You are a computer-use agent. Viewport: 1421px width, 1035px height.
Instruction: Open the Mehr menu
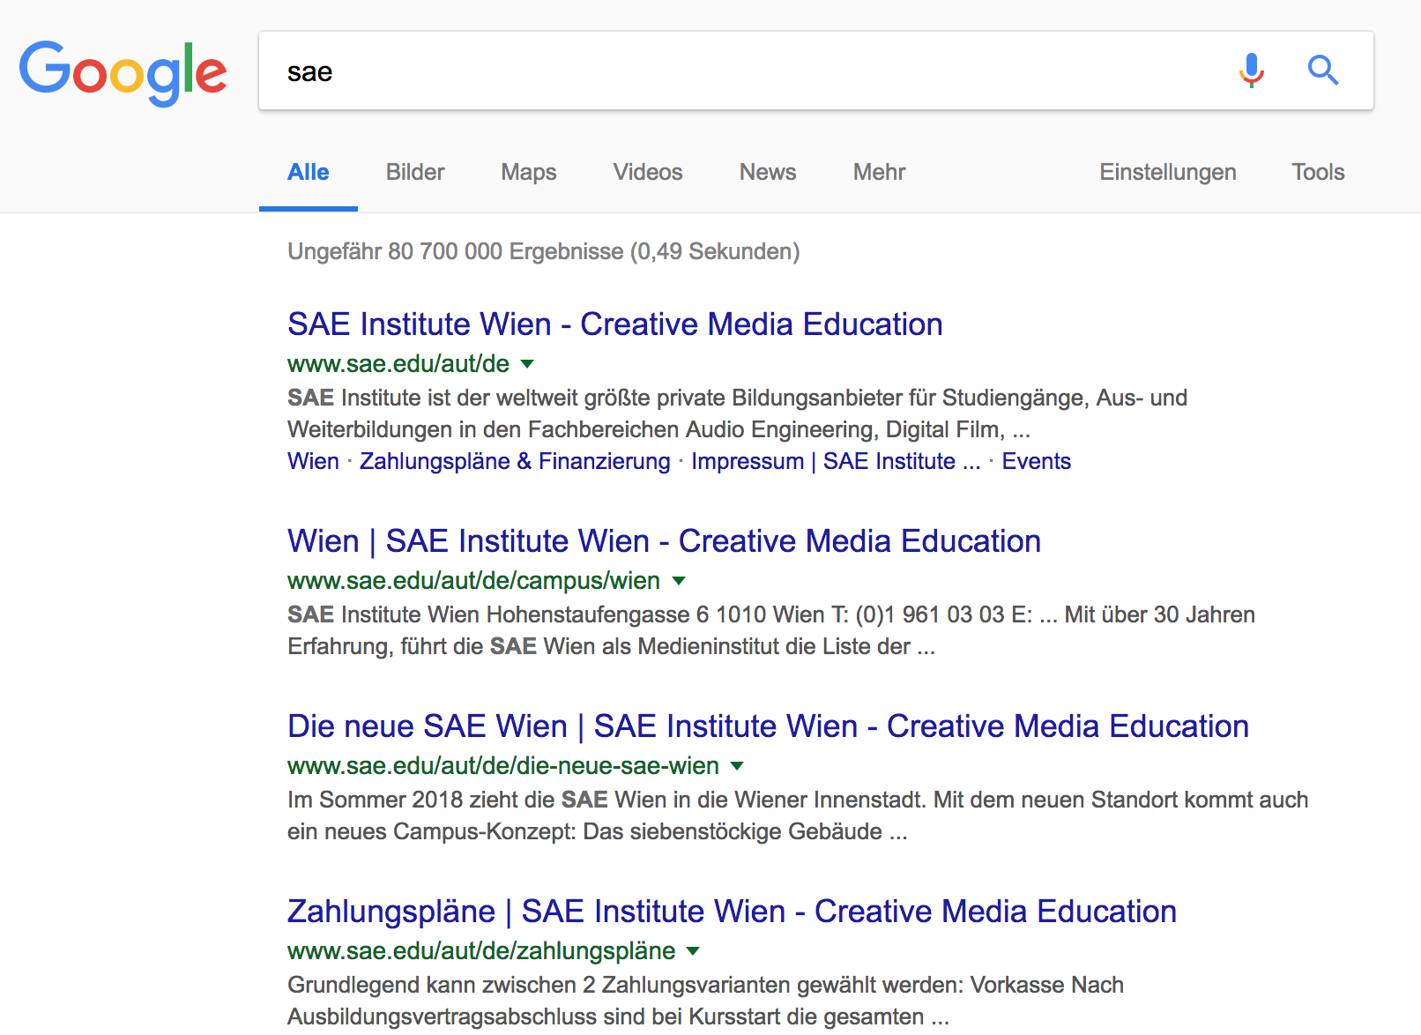879,172
